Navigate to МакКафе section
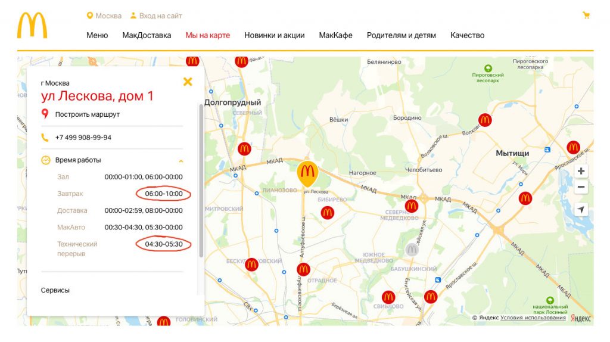 (336, 35)
